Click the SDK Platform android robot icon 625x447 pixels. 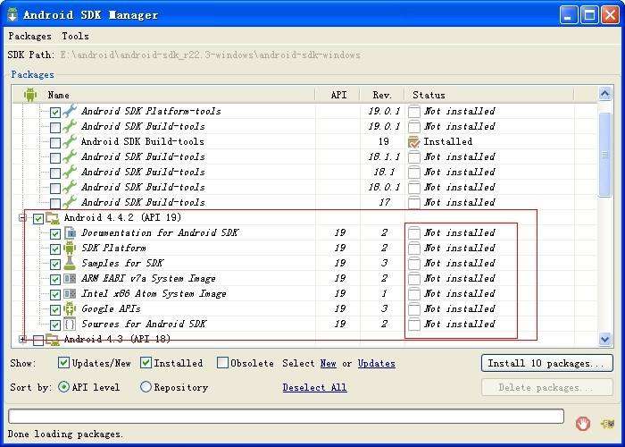(70, 248)
